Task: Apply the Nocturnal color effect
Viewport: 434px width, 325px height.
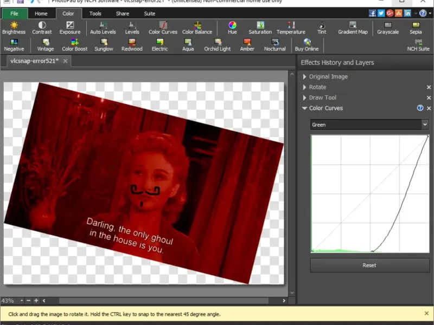Action: coord(275,44)
